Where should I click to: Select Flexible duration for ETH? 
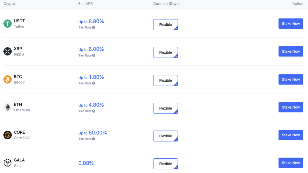(x=165, y=108)
